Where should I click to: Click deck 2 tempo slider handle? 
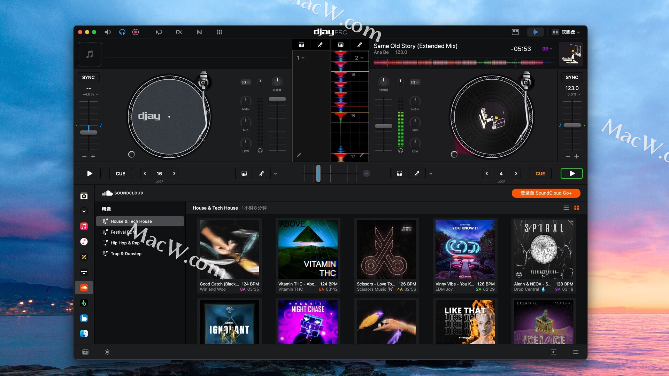click(572, 125)
